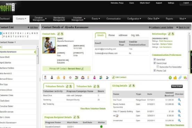This screenshot has width=192, height=128.
Task: Preview the One Touch donation magnifier
Action: point(179,100)
